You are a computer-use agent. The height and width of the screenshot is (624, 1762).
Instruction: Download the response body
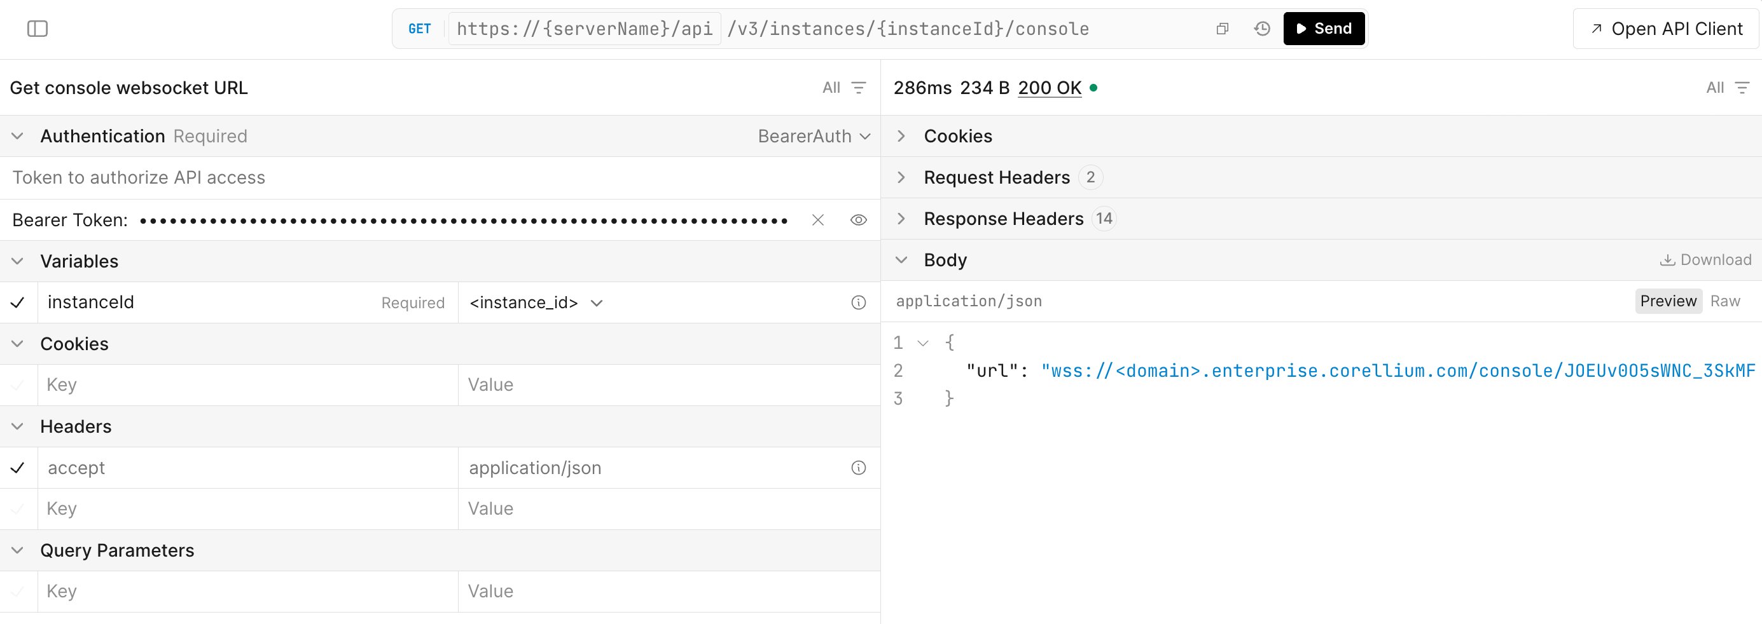click(1705, 260)
